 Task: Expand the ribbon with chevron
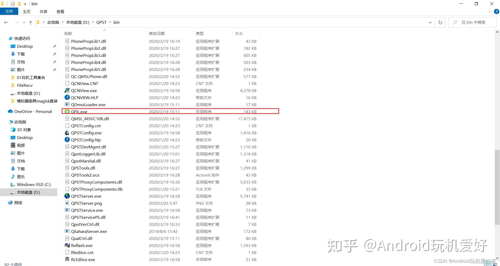pyautogui.click(x=490, y=12)
